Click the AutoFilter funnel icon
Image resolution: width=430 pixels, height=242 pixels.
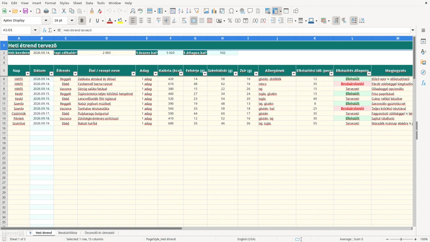coord(196,11)
